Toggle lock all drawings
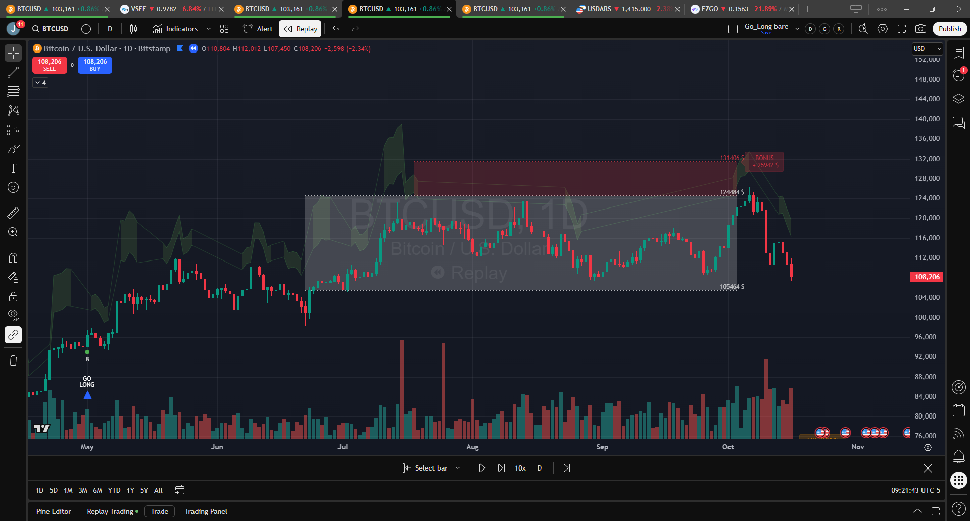 [x=13, y=296]
